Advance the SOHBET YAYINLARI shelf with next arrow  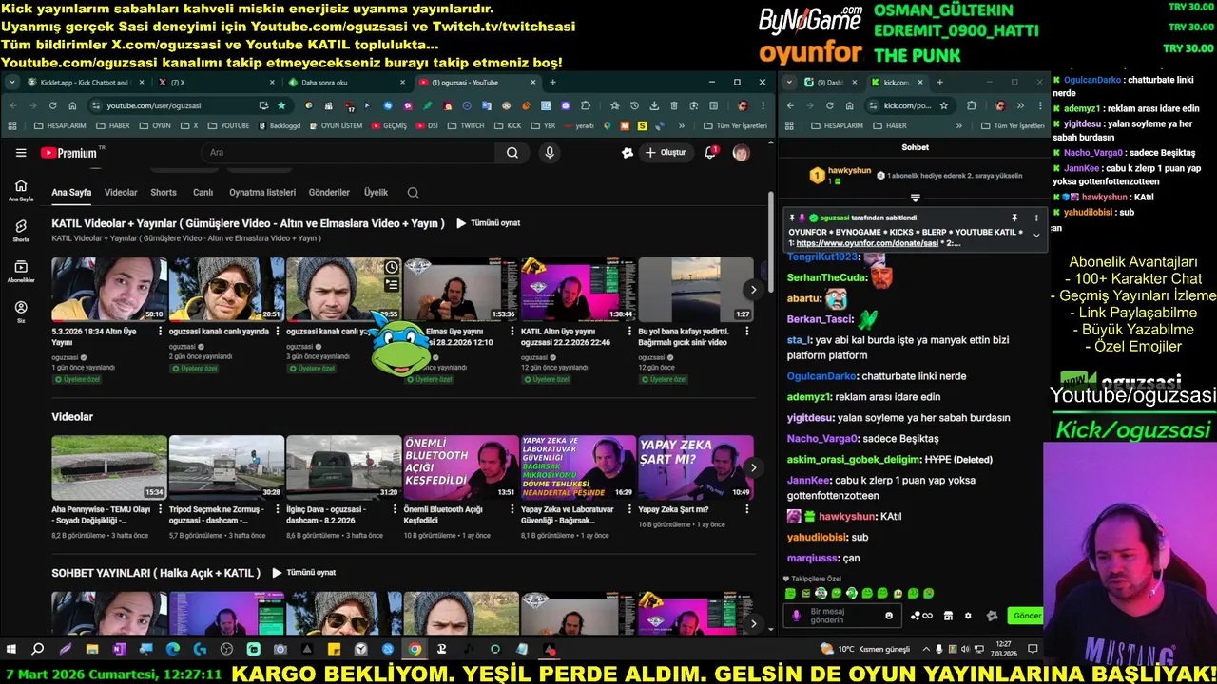pos(753,624)
